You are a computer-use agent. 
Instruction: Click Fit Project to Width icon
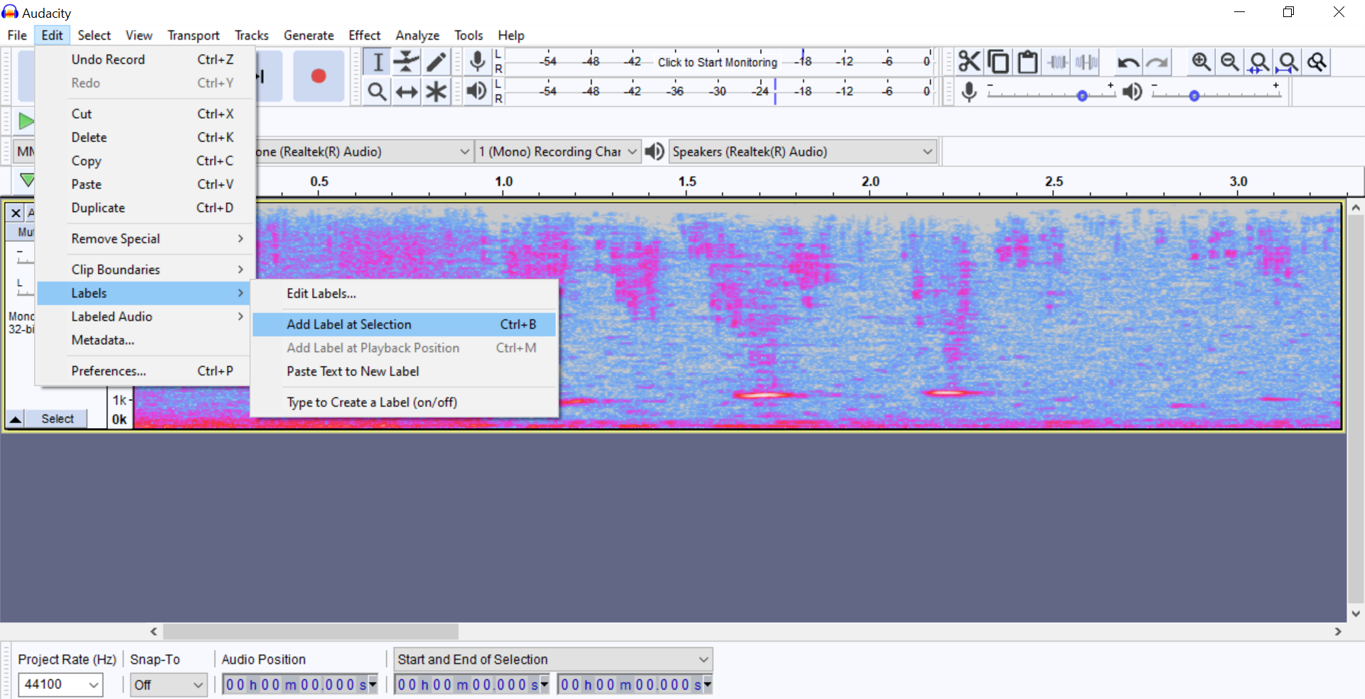pyautogui.click(x=1288, y=62)
